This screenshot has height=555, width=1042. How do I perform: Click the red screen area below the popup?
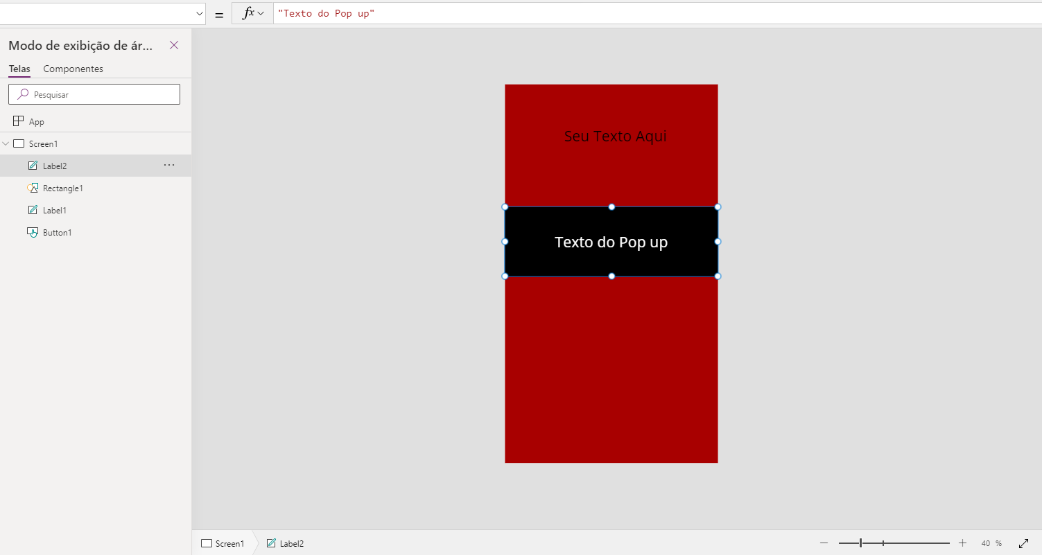[x=611, y=369]
